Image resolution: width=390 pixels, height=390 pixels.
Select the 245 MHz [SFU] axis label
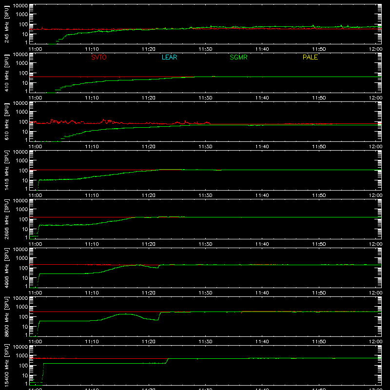(7, 24)
